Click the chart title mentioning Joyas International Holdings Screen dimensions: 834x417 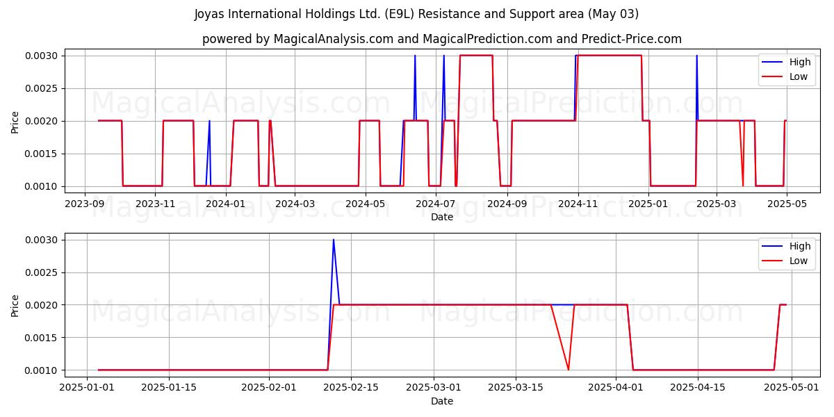[x=417, y=14]
